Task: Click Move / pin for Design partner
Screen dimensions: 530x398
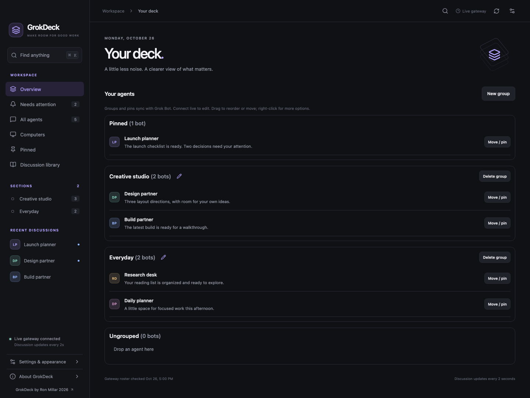Action: coord(497,197)
